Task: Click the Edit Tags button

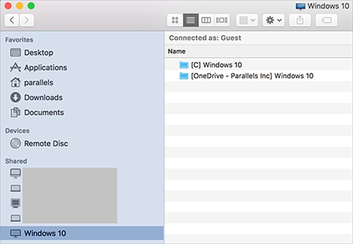Action: (x=326, y=20)
